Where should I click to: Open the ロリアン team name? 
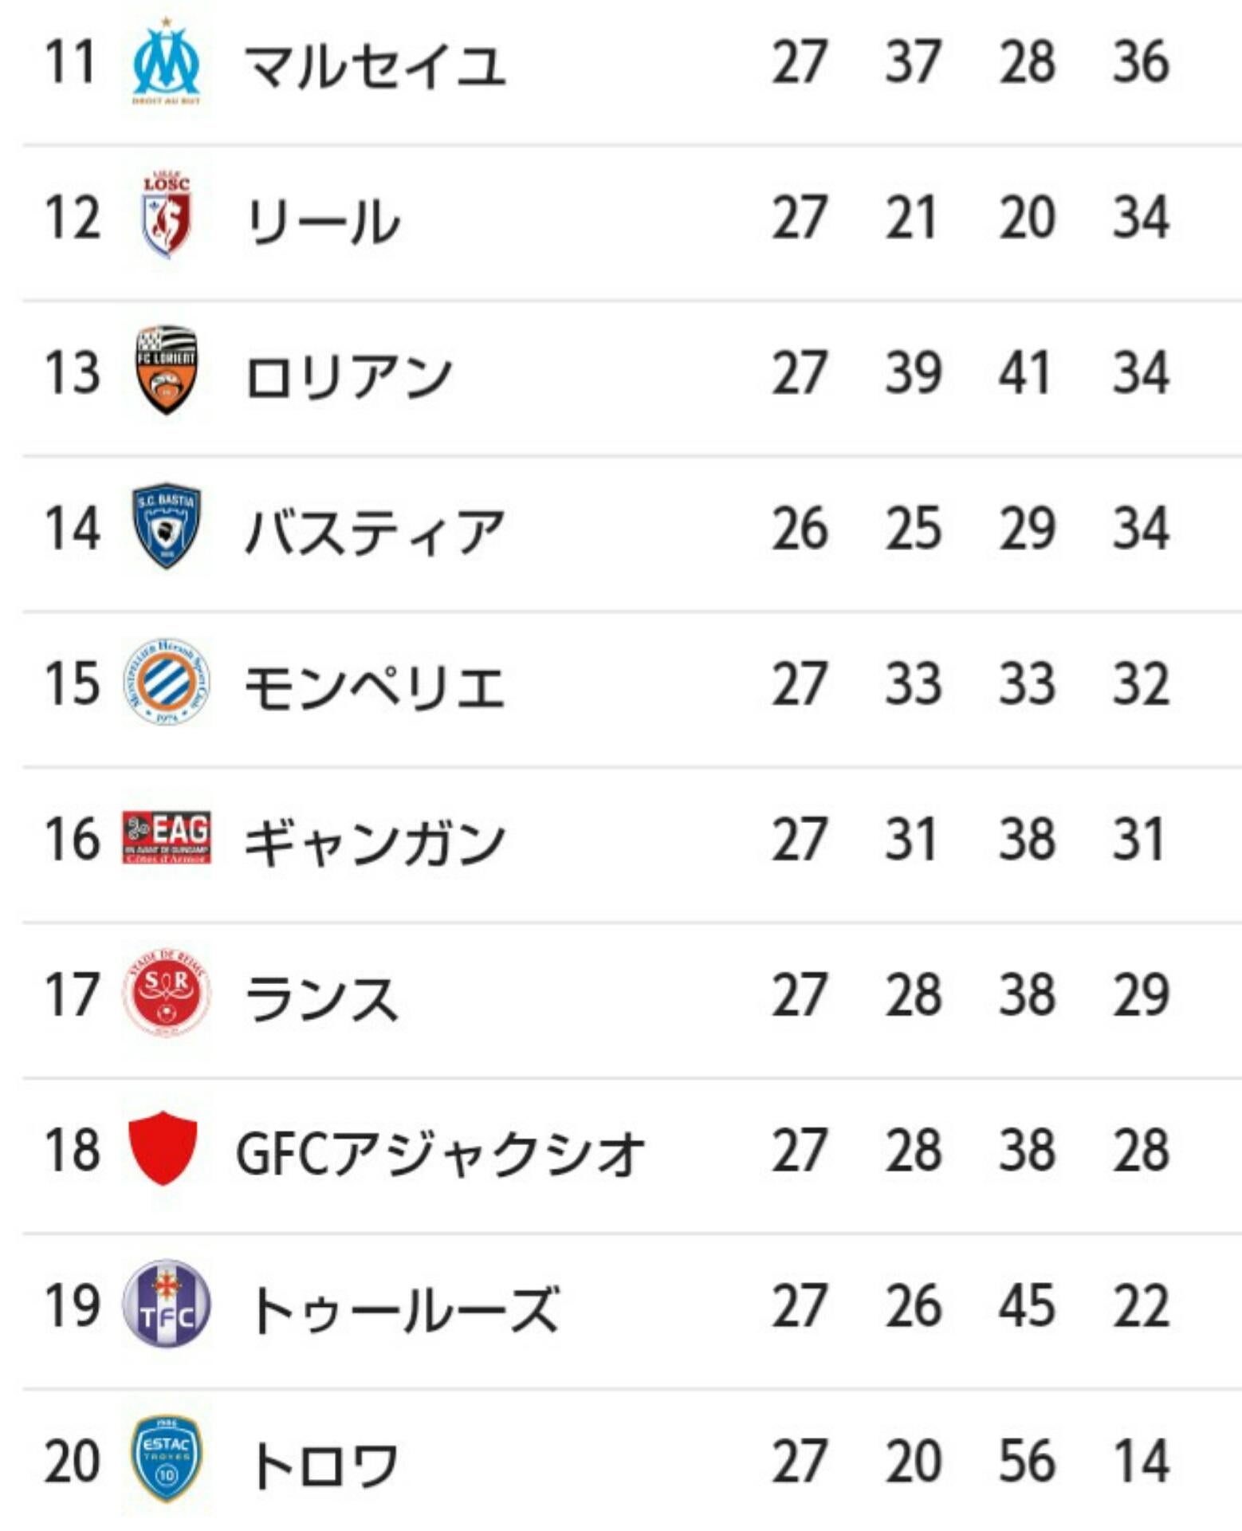tap(348, 376)
